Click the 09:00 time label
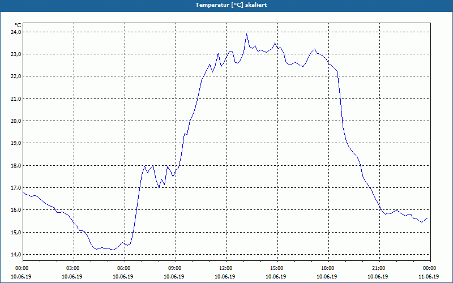Viewport: 453px width, 283px height. click(176, 268)
